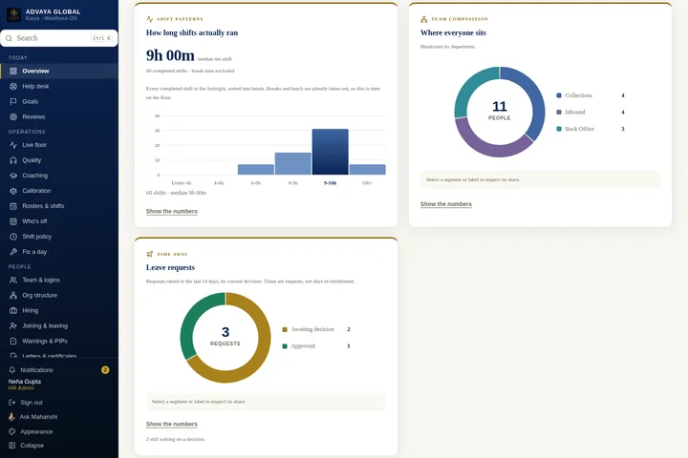Image resolution: width=688 pixels, height=458 pixels.
Task: Select the 9-10h bar in shift chart
Action: coord(330,152)
